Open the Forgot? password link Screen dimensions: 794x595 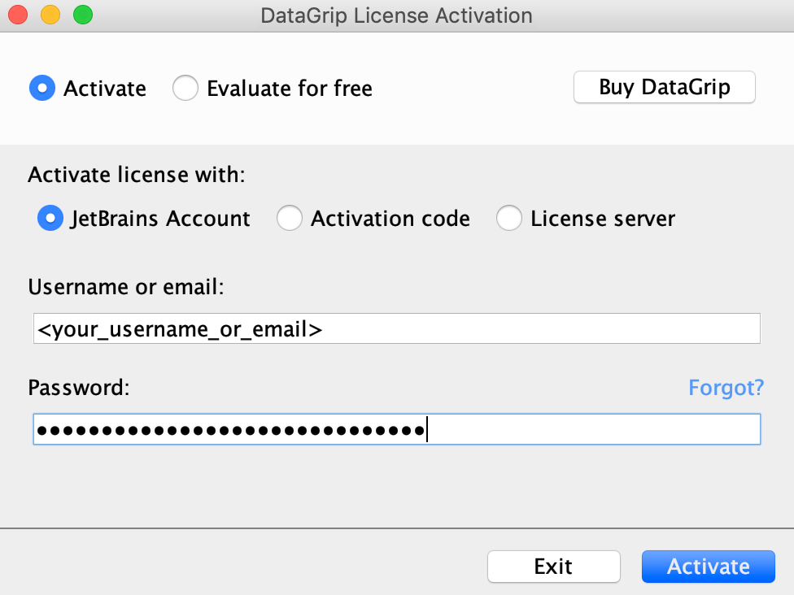[726, 388]
